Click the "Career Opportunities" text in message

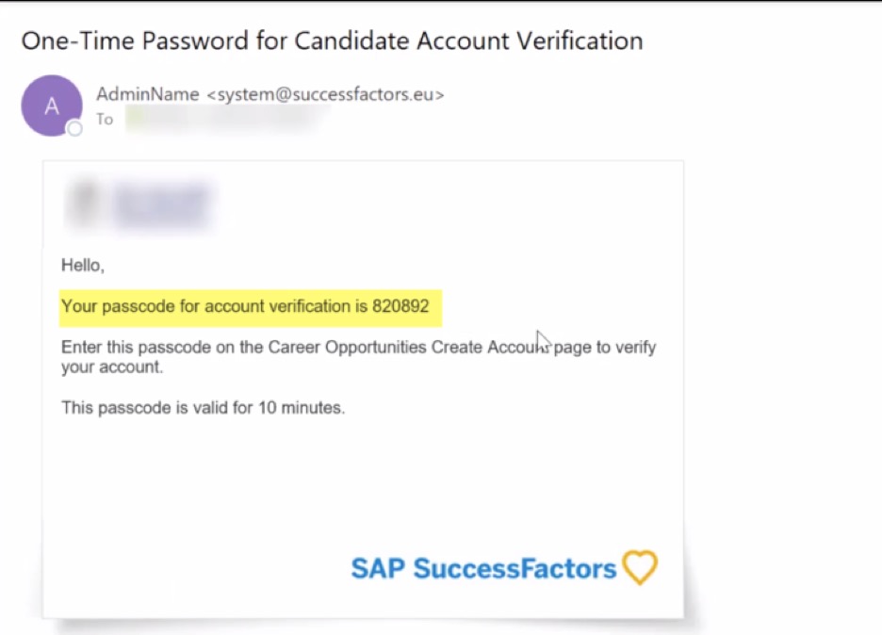[347, 347]
